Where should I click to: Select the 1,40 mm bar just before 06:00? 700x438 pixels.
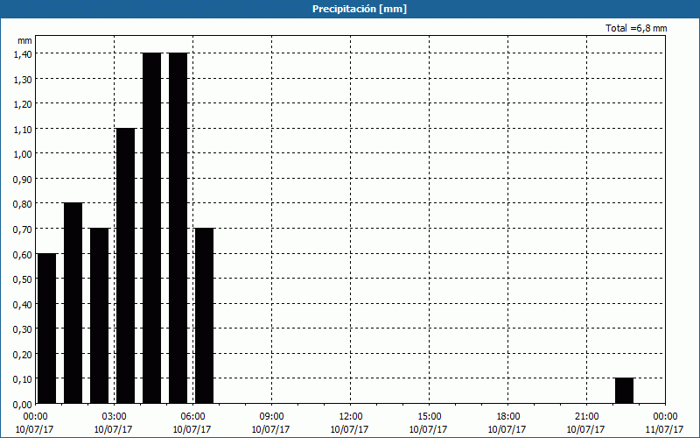[x=178, y=228]
